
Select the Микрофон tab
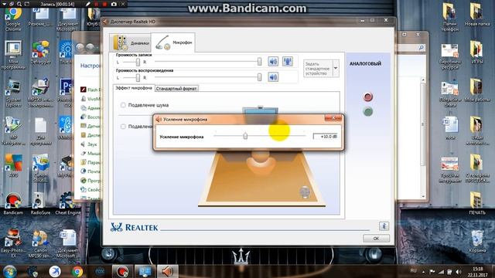coord(173,42)
